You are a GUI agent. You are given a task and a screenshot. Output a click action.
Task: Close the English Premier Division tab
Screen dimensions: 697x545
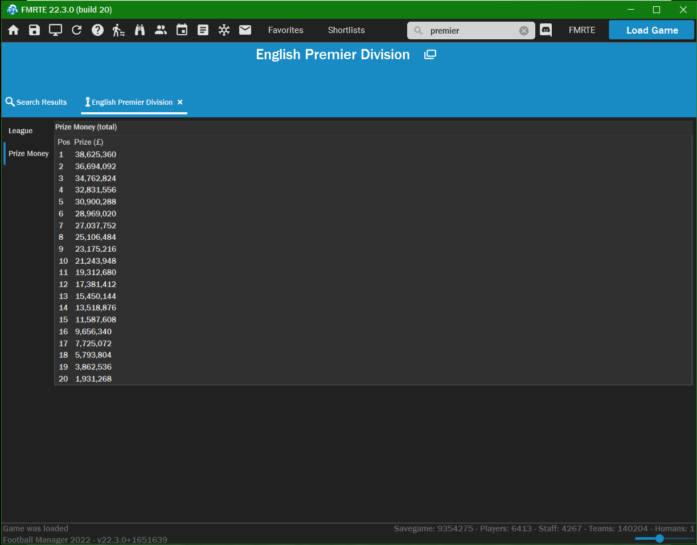point(180,102)
